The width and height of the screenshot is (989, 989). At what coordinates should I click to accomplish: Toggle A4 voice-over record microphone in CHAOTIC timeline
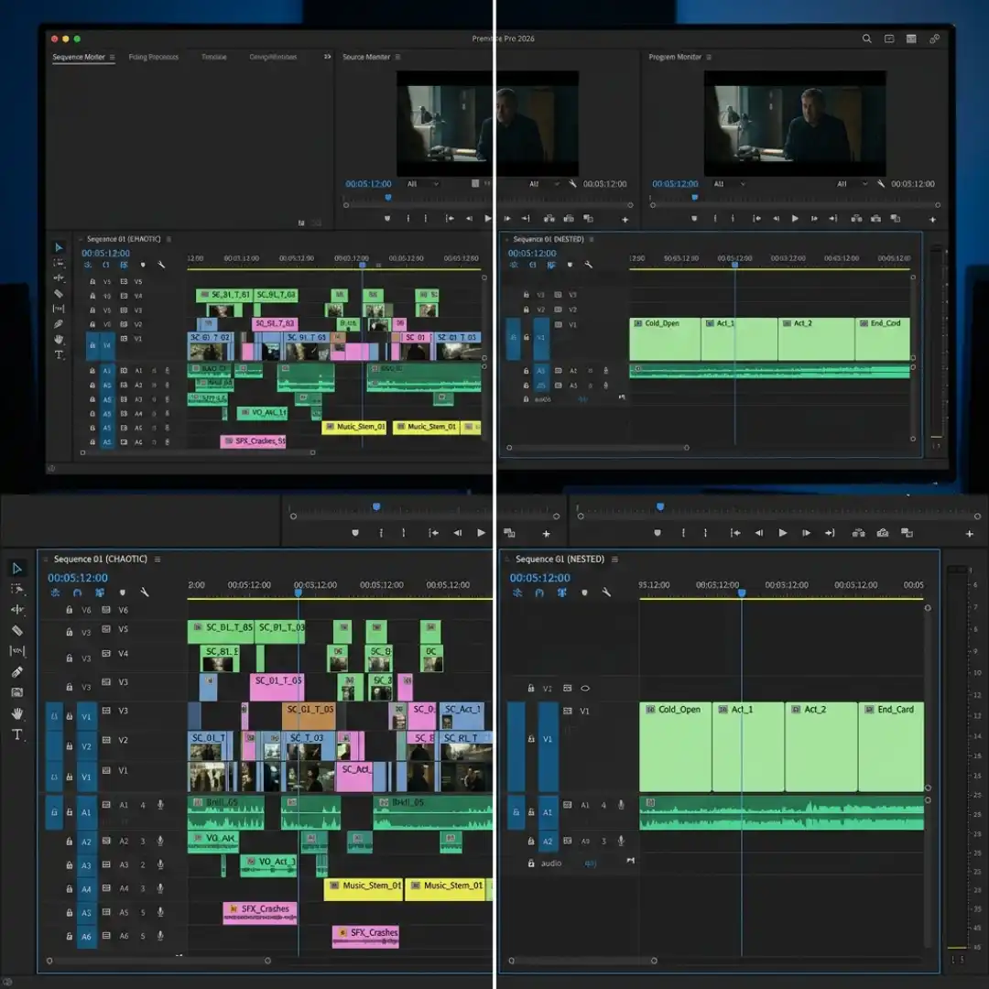click(160, 888)
